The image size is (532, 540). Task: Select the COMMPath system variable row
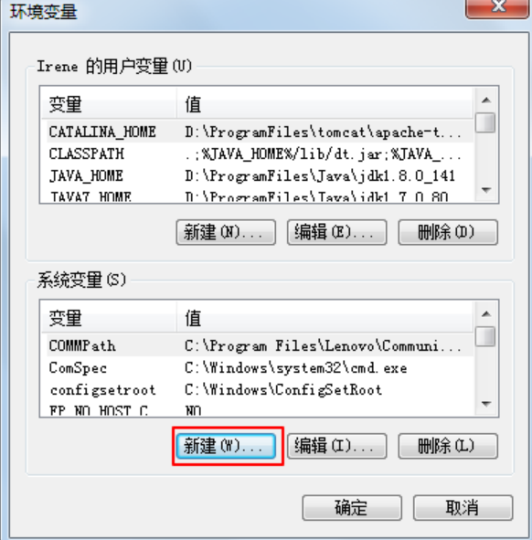(258, 345)
